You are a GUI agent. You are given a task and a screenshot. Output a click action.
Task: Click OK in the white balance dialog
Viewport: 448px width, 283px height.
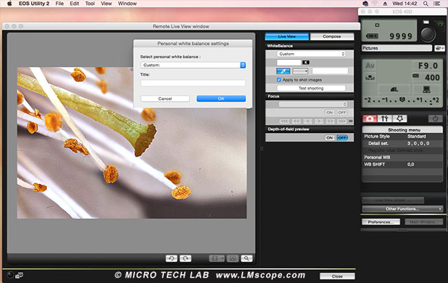[x=221, y=98]
